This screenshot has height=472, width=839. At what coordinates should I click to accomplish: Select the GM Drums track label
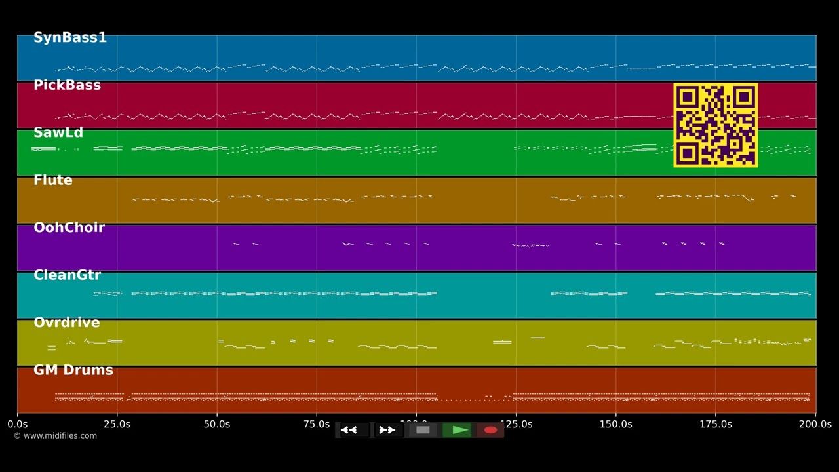pyautogui.click(x=73, y=370)
